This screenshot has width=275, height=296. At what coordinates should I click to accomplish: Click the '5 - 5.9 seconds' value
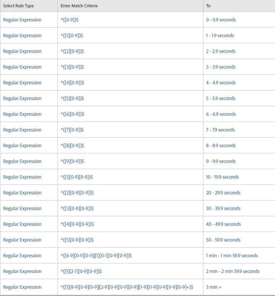[221, 99]
